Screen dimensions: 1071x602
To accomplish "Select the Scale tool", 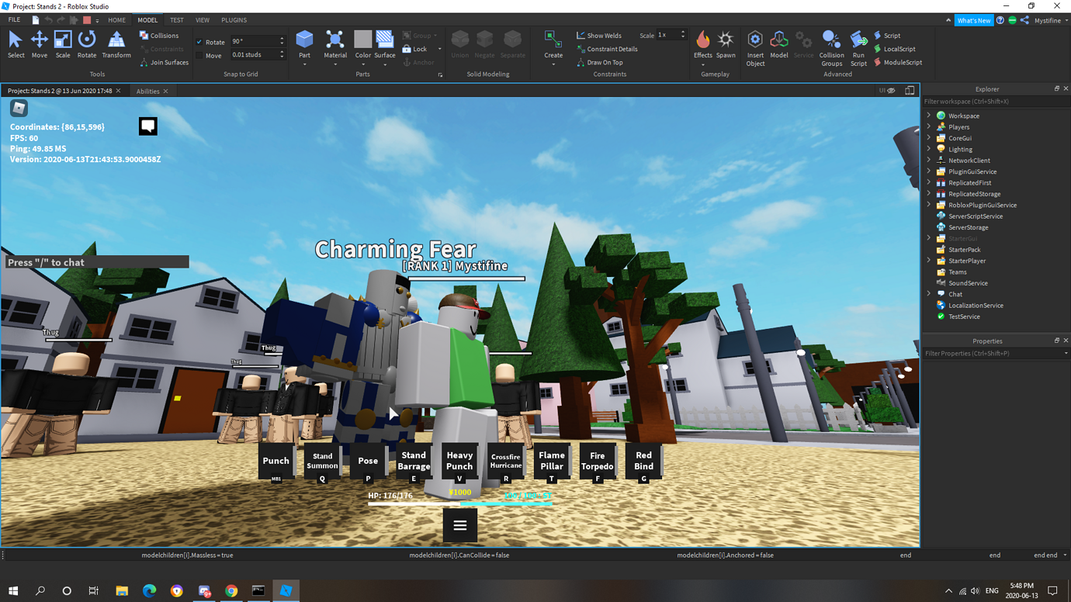I will tap(63, 44).
